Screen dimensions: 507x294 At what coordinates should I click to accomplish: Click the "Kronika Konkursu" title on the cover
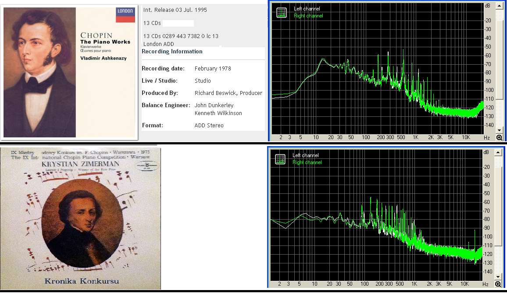click(x=82, y=281)
